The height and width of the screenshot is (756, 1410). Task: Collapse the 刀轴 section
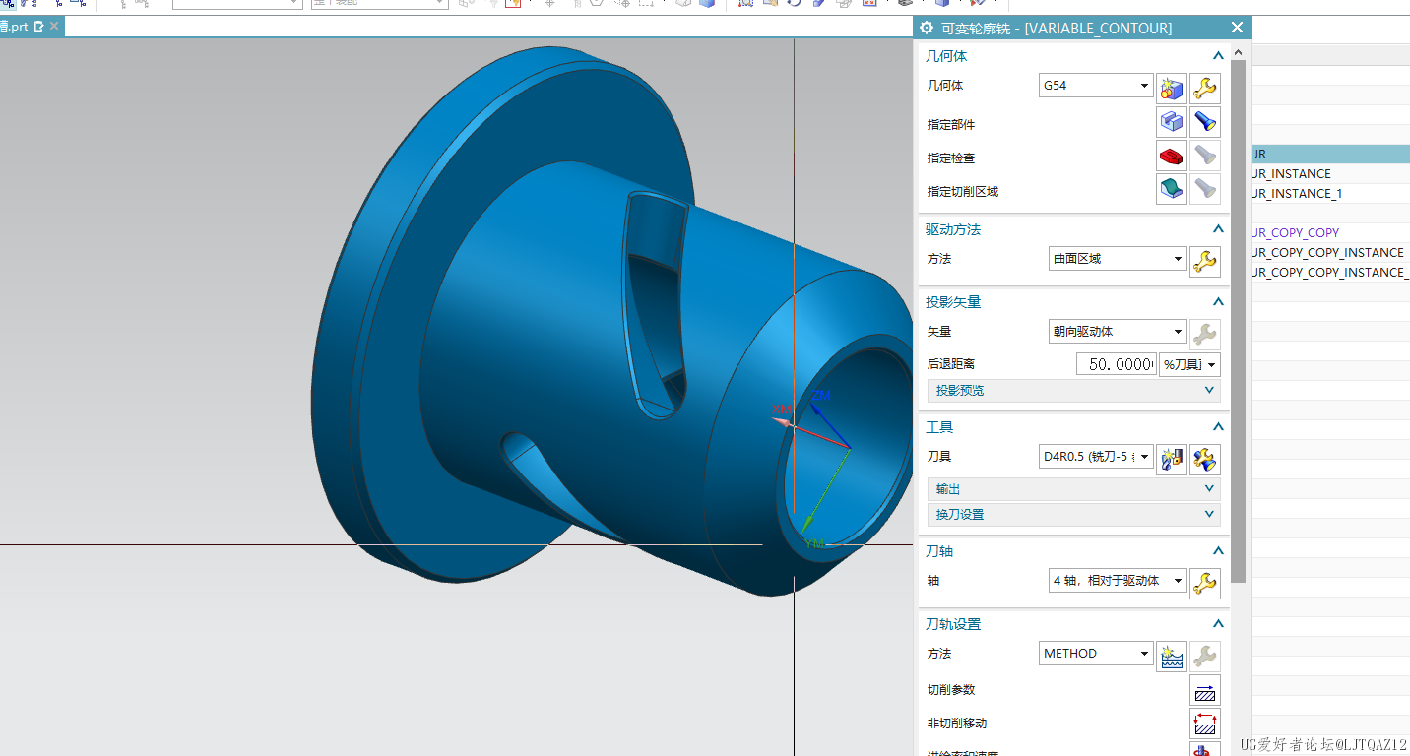1218,551
